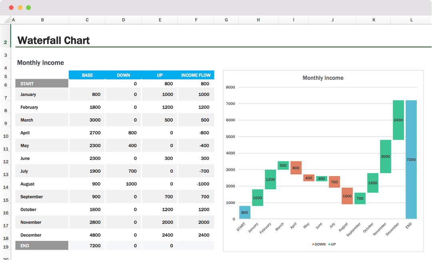Click December's green 2400 chart bar
The image size is (432, 260).
398,120
